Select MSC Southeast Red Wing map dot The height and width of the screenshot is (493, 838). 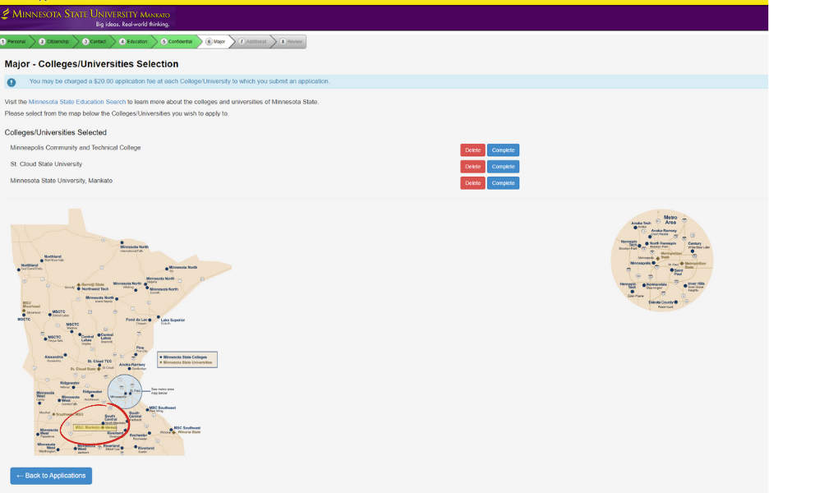[148, 409]
